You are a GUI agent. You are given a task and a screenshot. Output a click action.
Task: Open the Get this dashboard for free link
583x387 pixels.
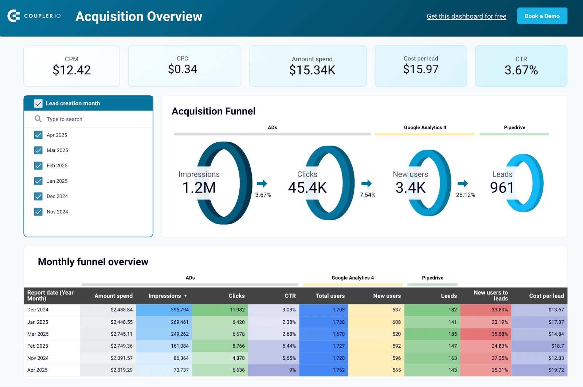[x=466, y=16]
